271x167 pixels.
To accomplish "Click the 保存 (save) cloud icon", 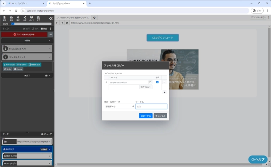I will [x=11, y=18].
